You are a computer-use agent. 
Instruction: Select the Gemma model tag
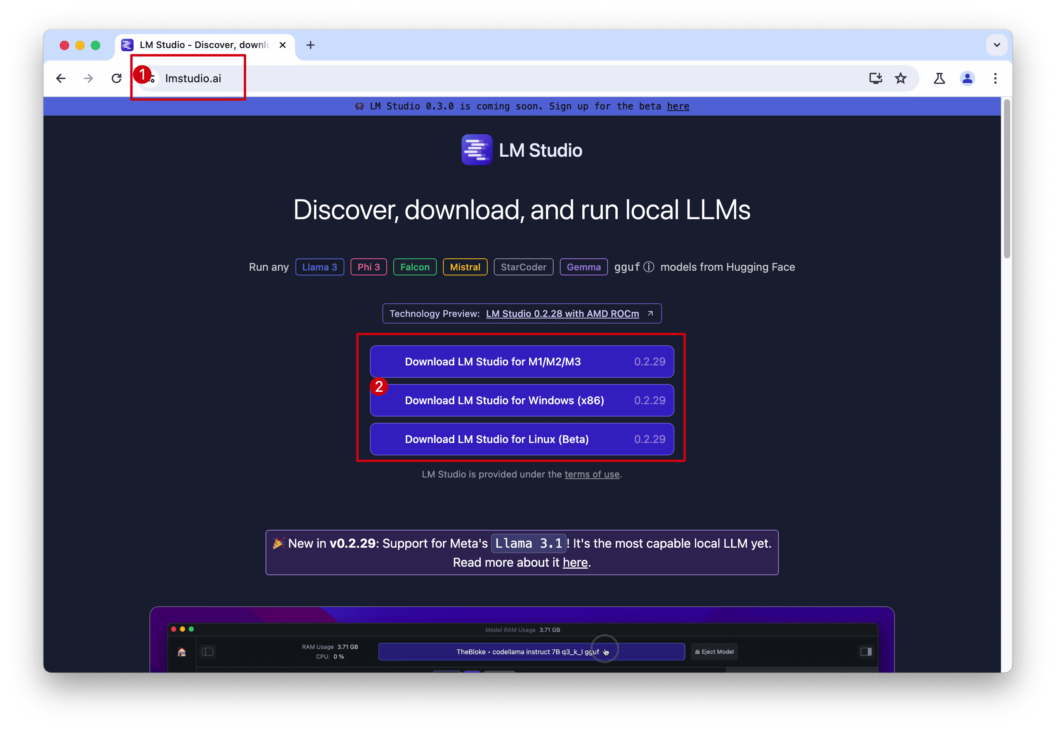(583, 266)
